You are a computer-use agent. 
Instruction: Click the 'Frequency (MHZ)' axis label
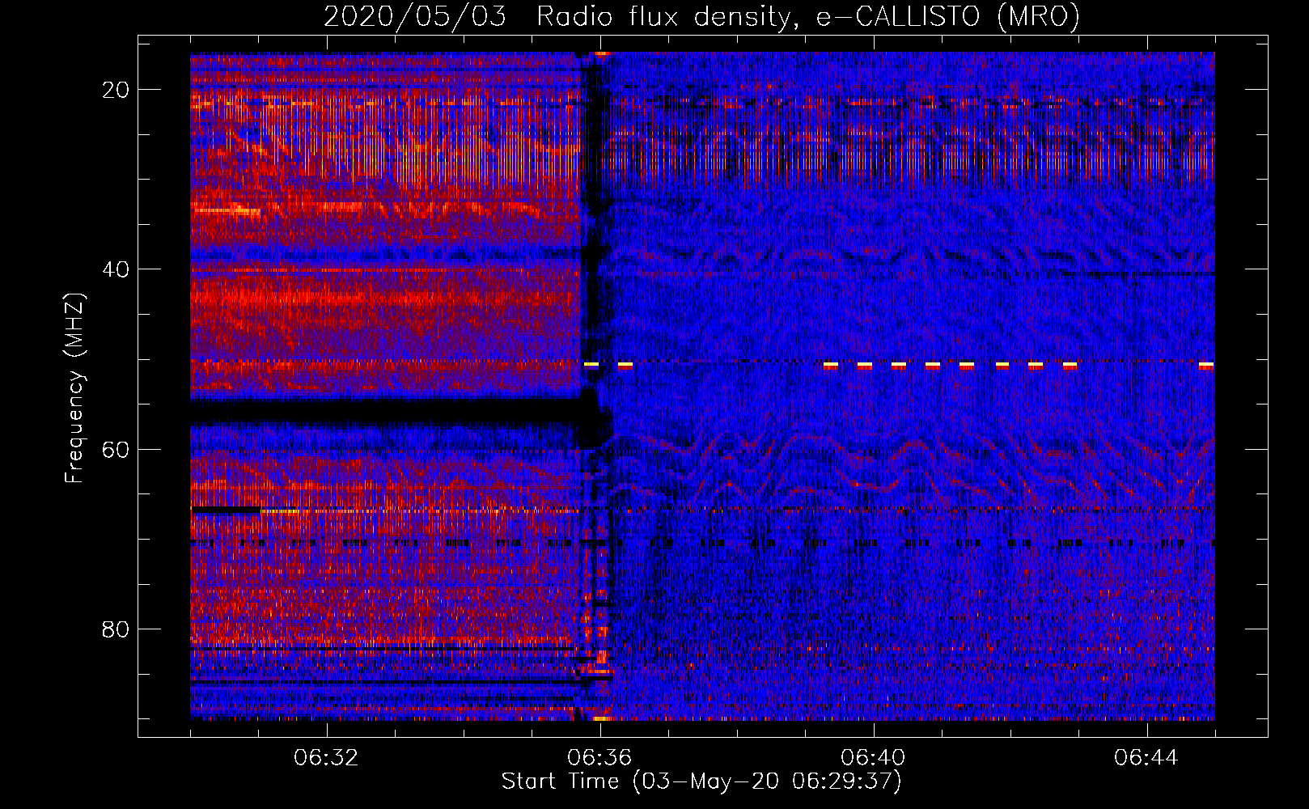tap(74, 388)
